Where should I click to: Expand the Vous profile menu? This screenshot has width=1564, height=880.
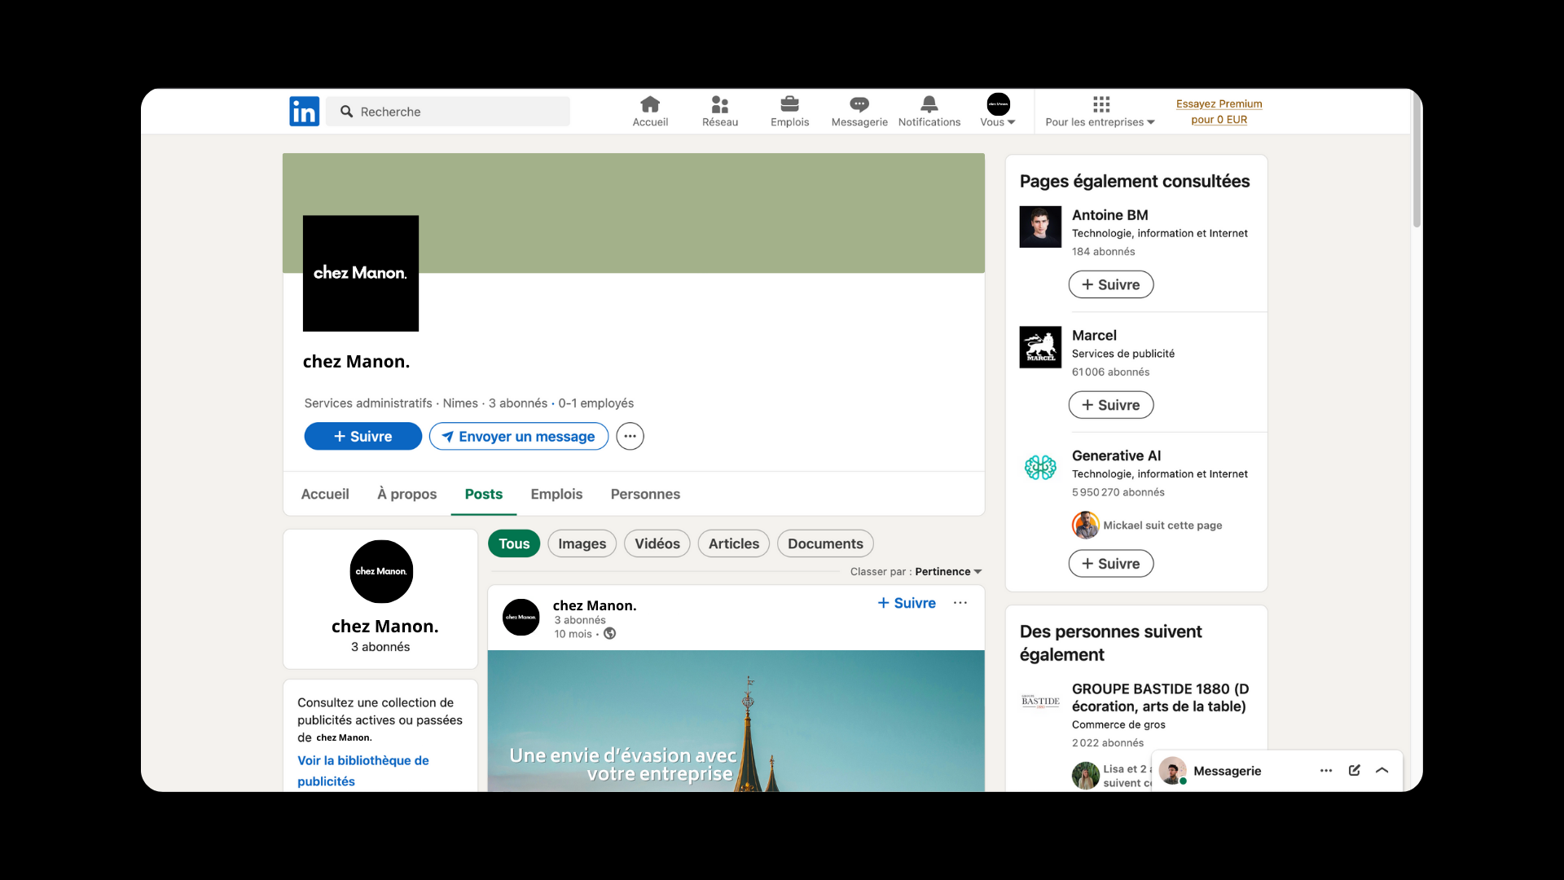point(998,112)
